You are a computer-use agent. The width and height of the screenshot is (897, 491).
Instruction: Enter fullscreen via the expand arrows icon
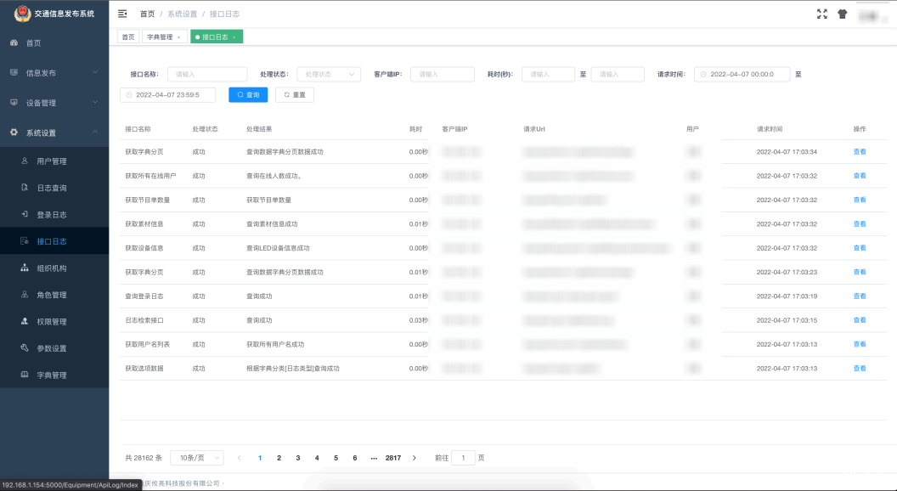tap(821, 13)
